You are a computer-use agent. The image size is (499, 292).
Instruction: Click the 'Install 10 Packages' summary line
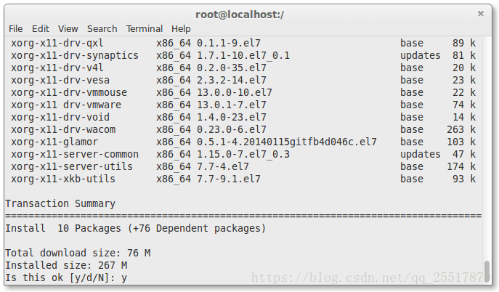click(x=136, y=228)
